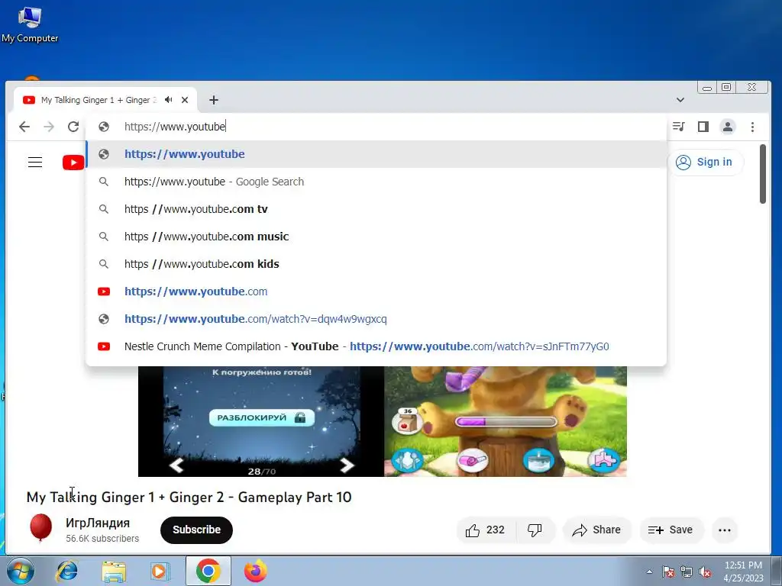This screenshot has height=586, width=782.
Task: Select the https://www.youtube.com suggestion
Action: pos(376,291)
